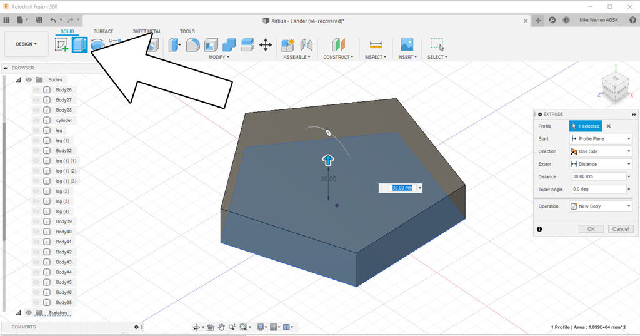
Task: Click the Insert image icon
Action: [x=407, y=45]
